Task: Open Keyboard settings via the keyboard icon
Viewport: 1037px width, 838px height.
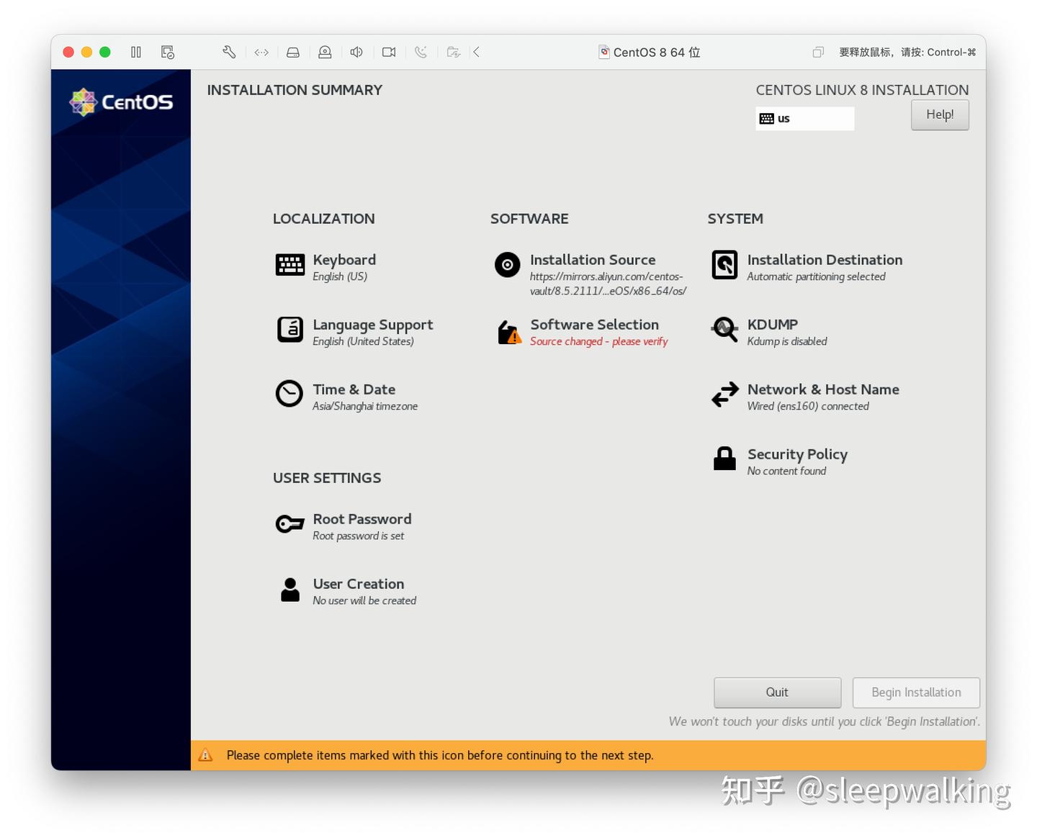Action: point(289,265)
